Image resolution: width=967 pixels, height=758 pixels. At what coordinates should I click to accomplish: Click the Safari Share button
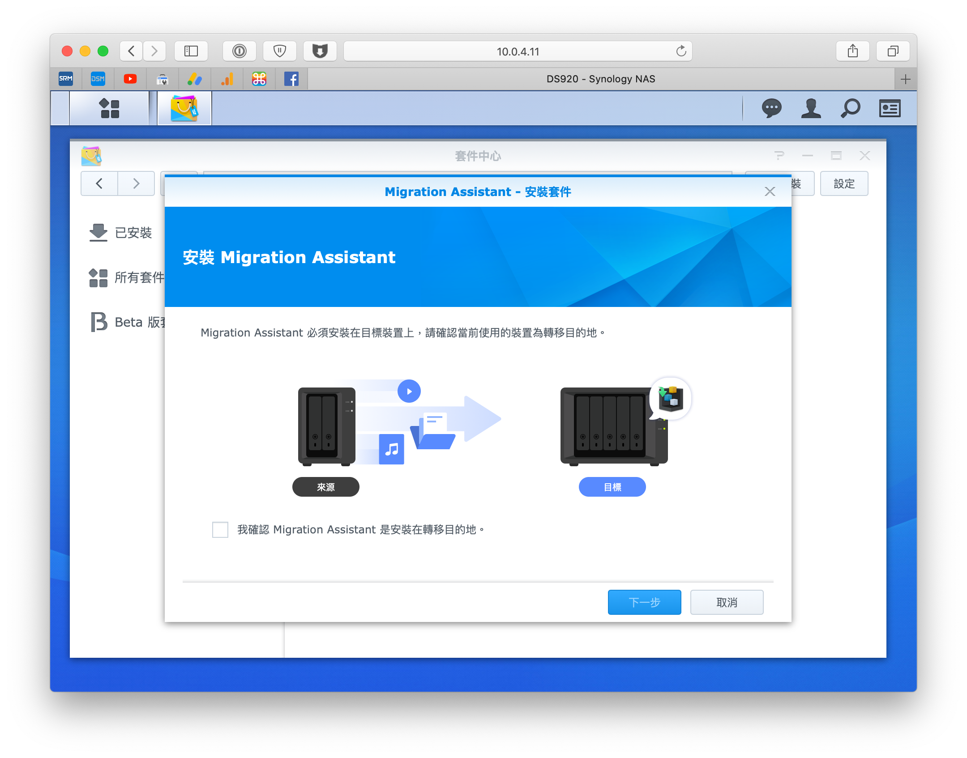click(853, 51)
